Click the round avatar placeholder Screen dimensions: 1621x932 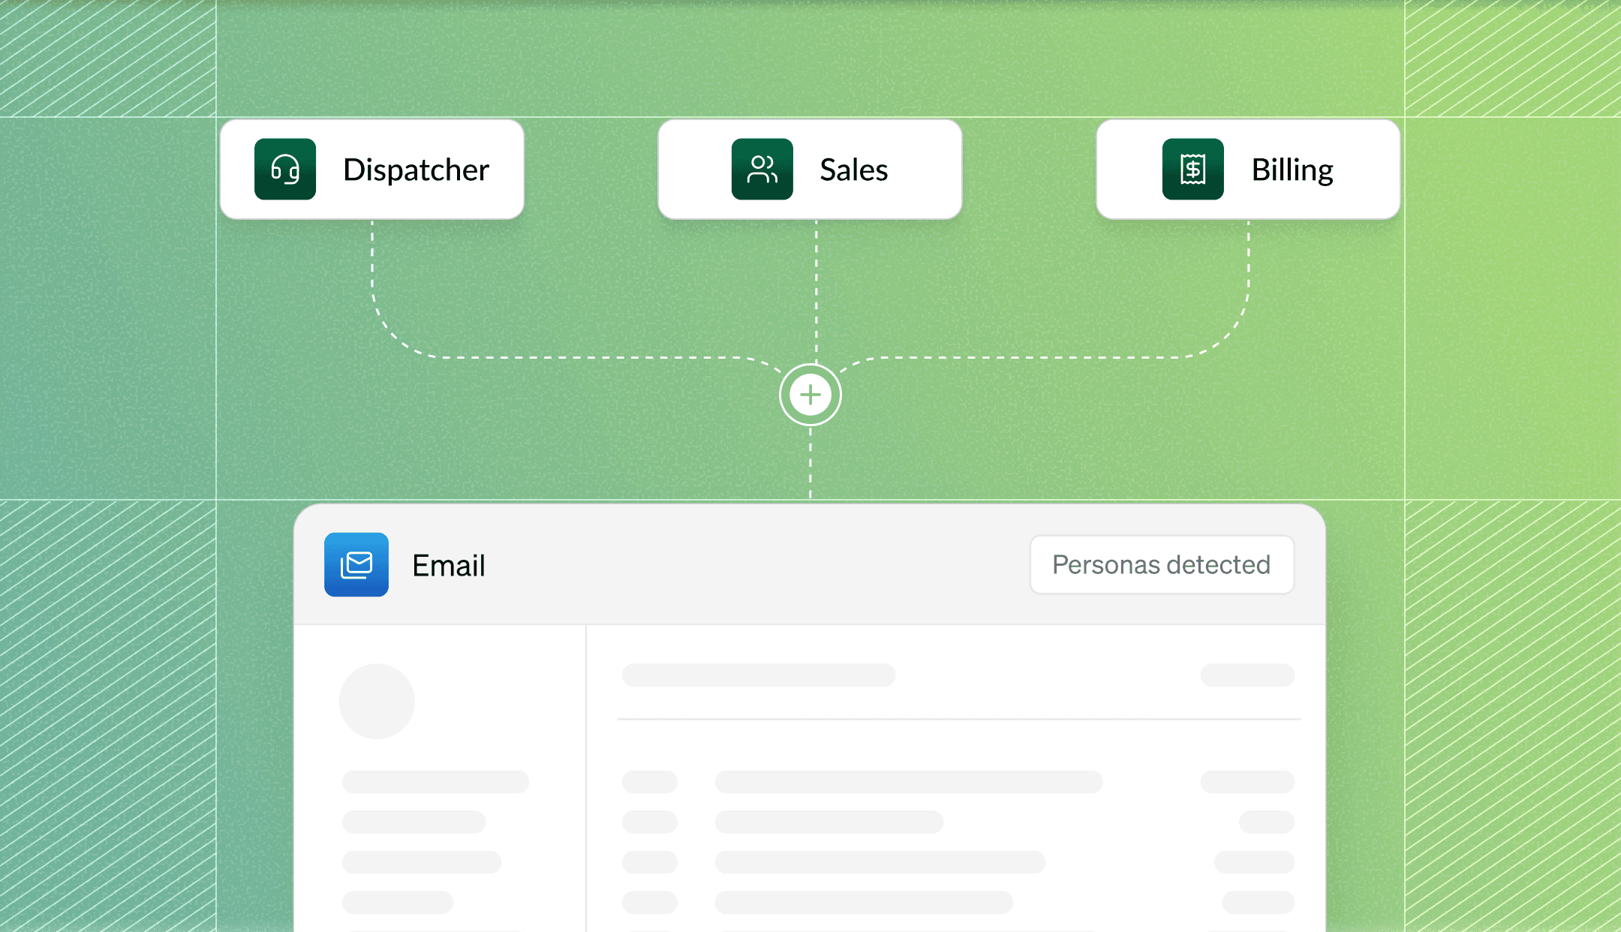[377, 701]
